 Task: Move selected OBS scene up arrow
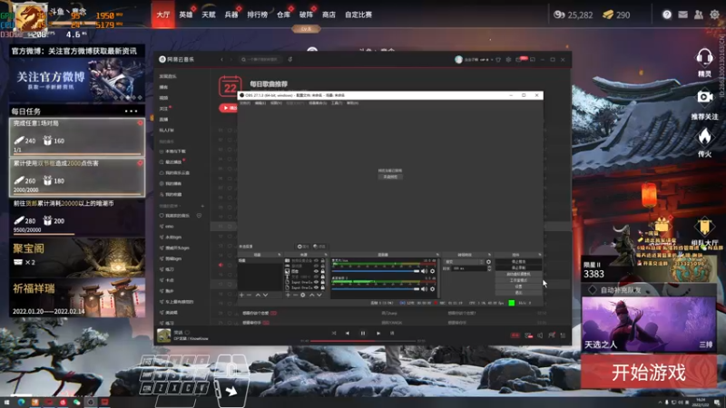(x=258, y=295)
